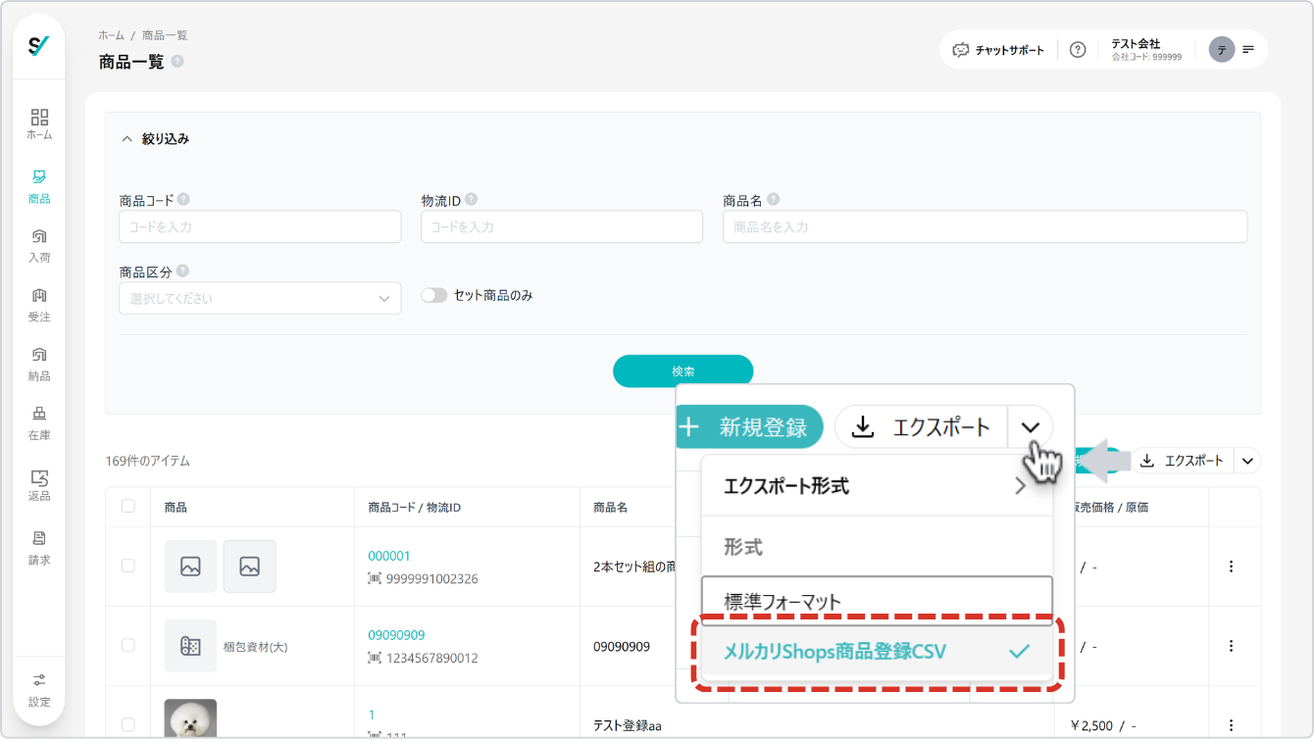
Task: Open the 納品 sidebar section
Action: click(x=39, y=364)
